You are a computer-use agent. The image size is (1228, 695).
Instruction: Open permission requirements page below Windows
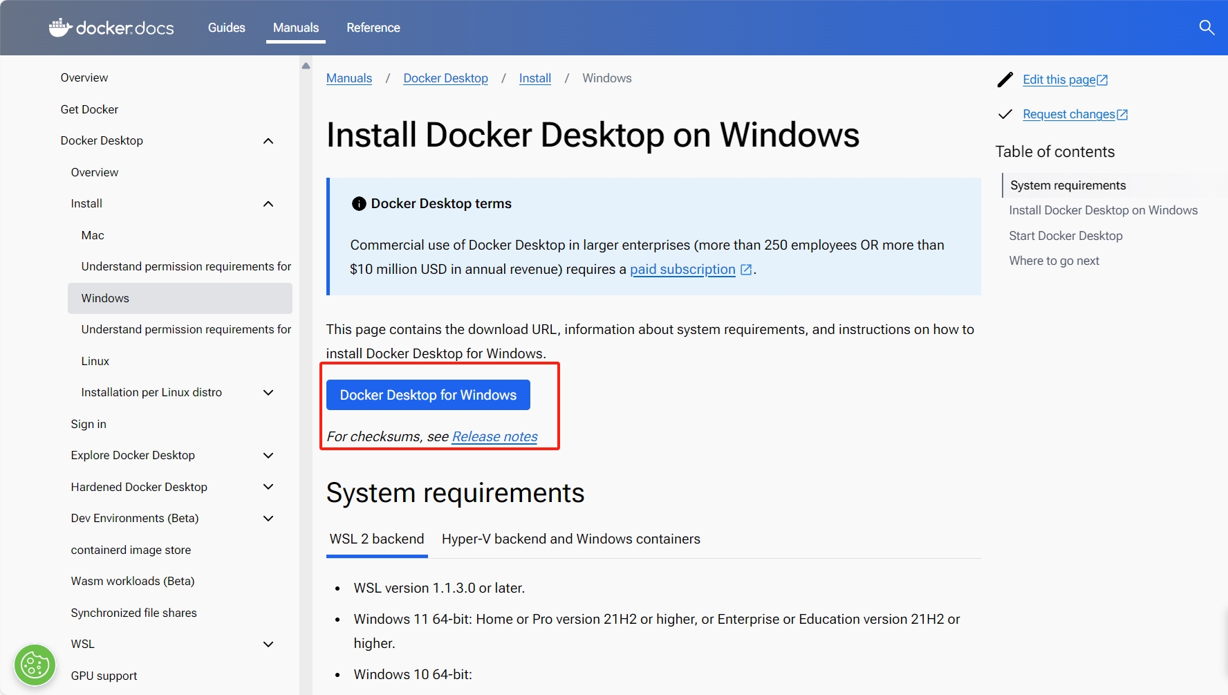(186, 329)
